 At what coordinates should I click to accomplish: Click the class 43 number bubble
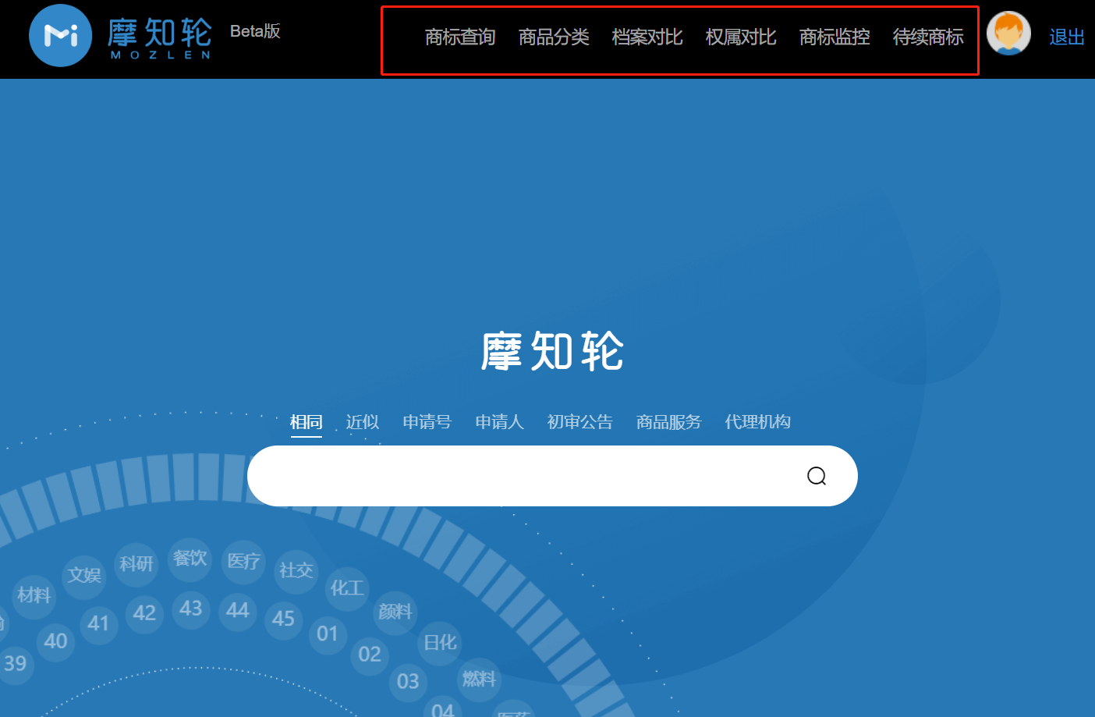pos(191,609)
